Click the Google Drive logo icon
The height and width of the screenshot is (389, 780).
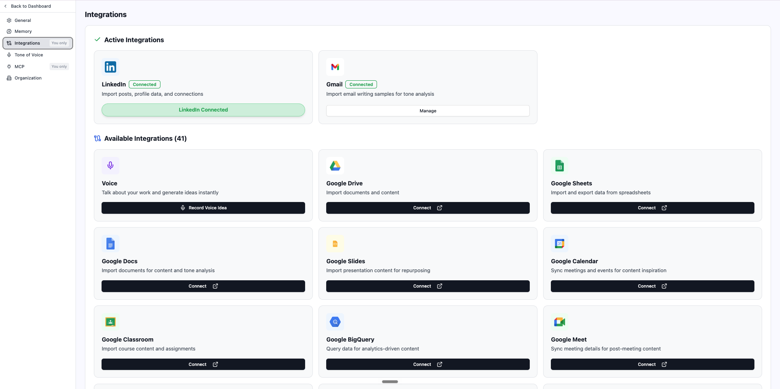point(335,165)
